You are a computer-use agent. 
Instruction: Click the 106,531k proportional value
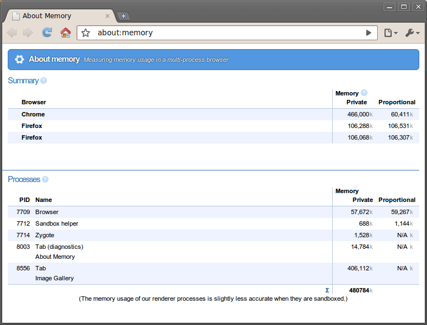pyautogui.click(x=401, y=126)
